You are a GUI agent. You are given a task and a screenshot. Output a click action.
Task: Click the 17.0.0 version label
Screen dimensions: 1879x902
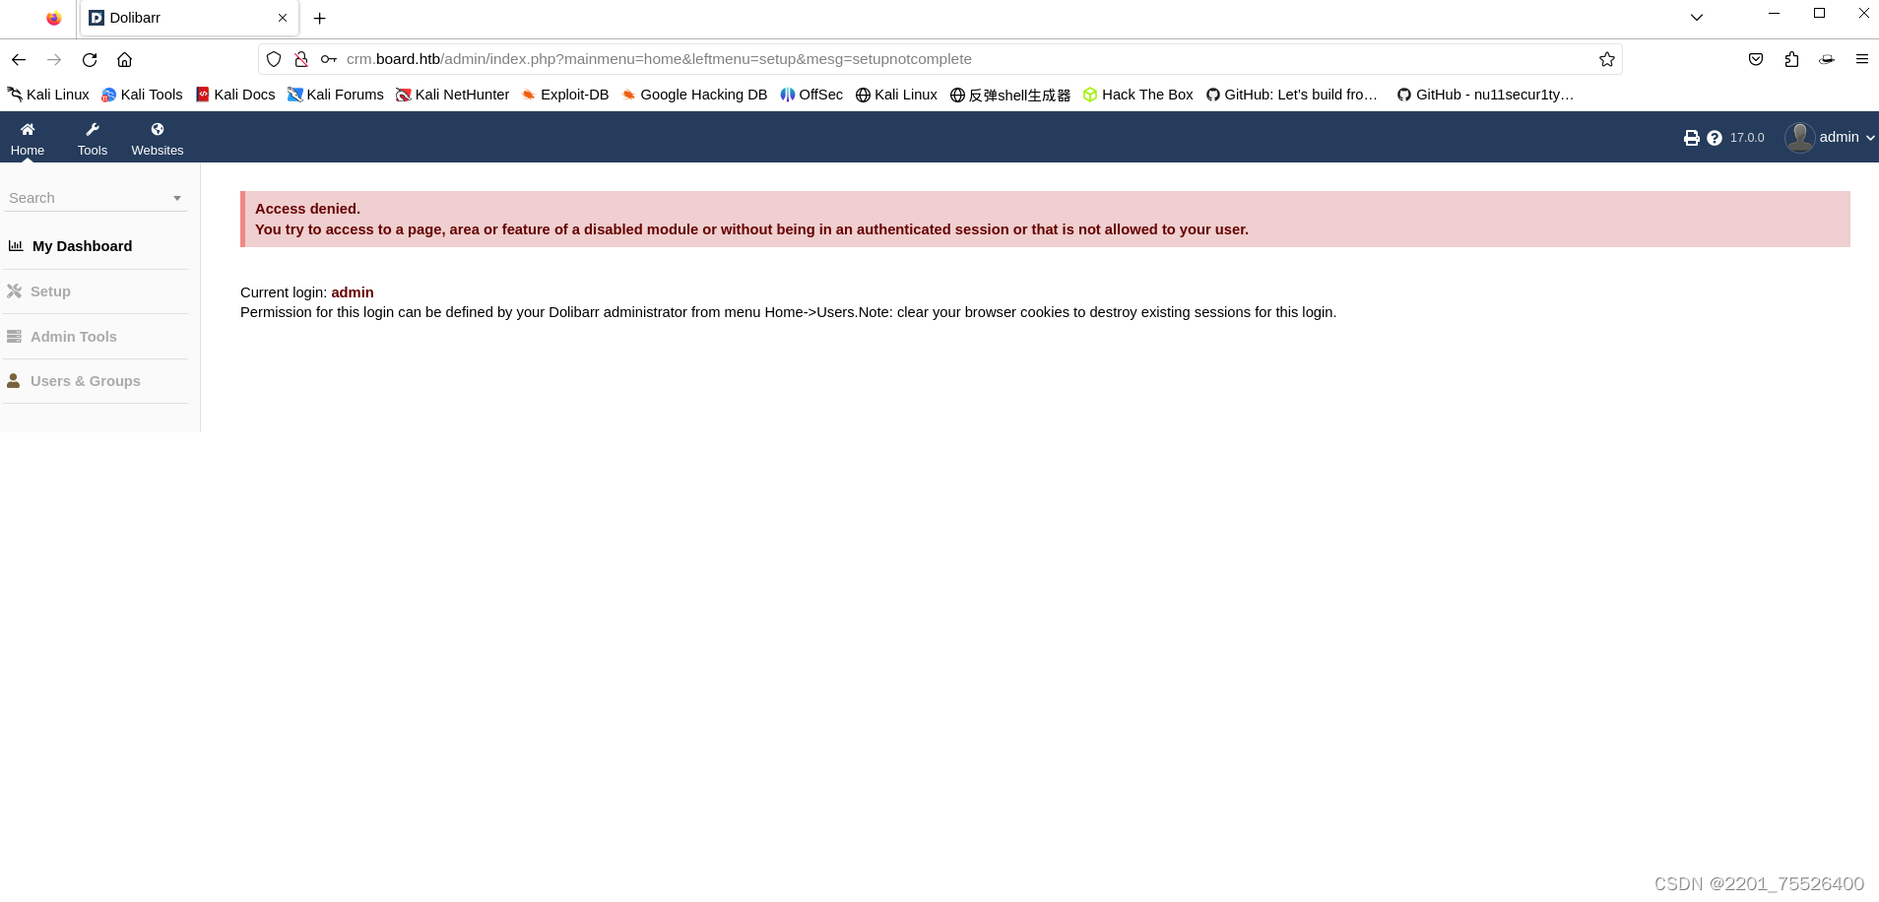(x=1747, y=138)
